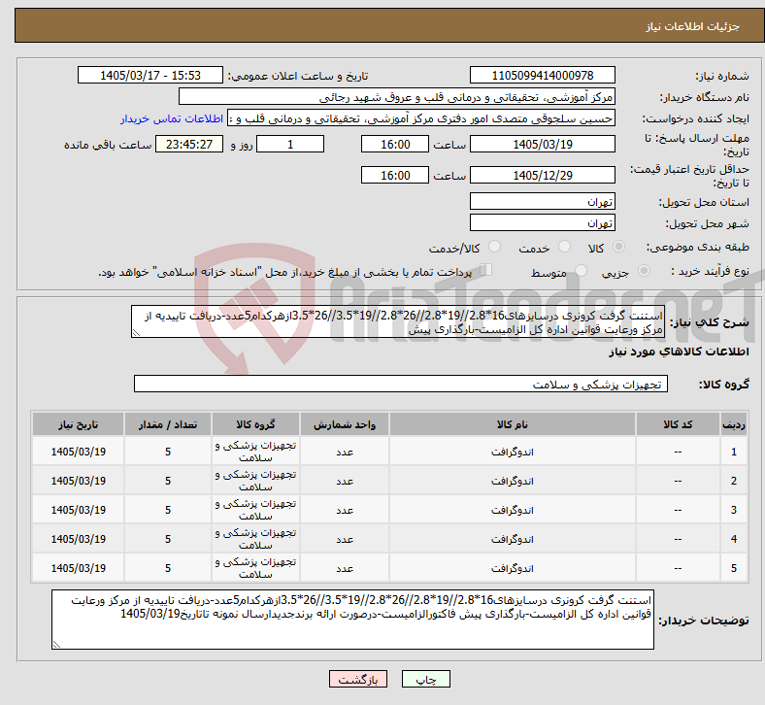Select the متوسط purchase type radio
This screenshot has width=765, height=705.
pyautogui.click(x=581, y=271)
